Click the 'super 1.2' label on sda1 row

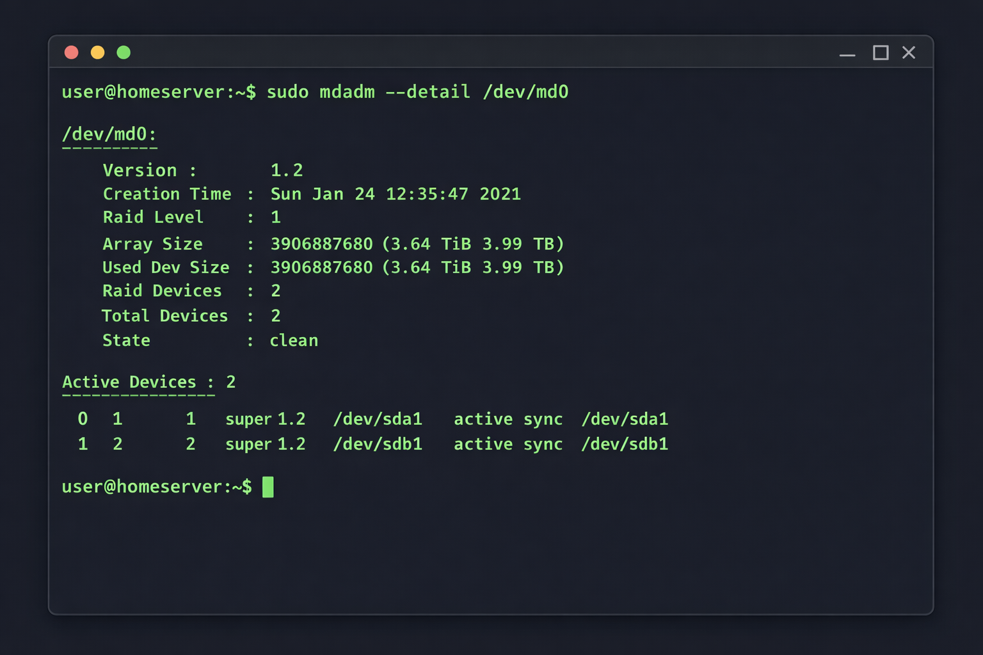[266, 419]
